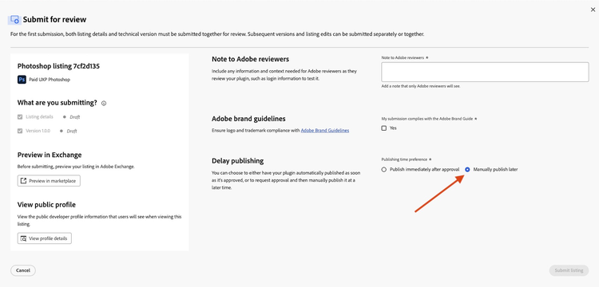The image size is (599, 287).
Task: Click the Photoshop listing 7cf2d135 title
Action: click(58, 66)
